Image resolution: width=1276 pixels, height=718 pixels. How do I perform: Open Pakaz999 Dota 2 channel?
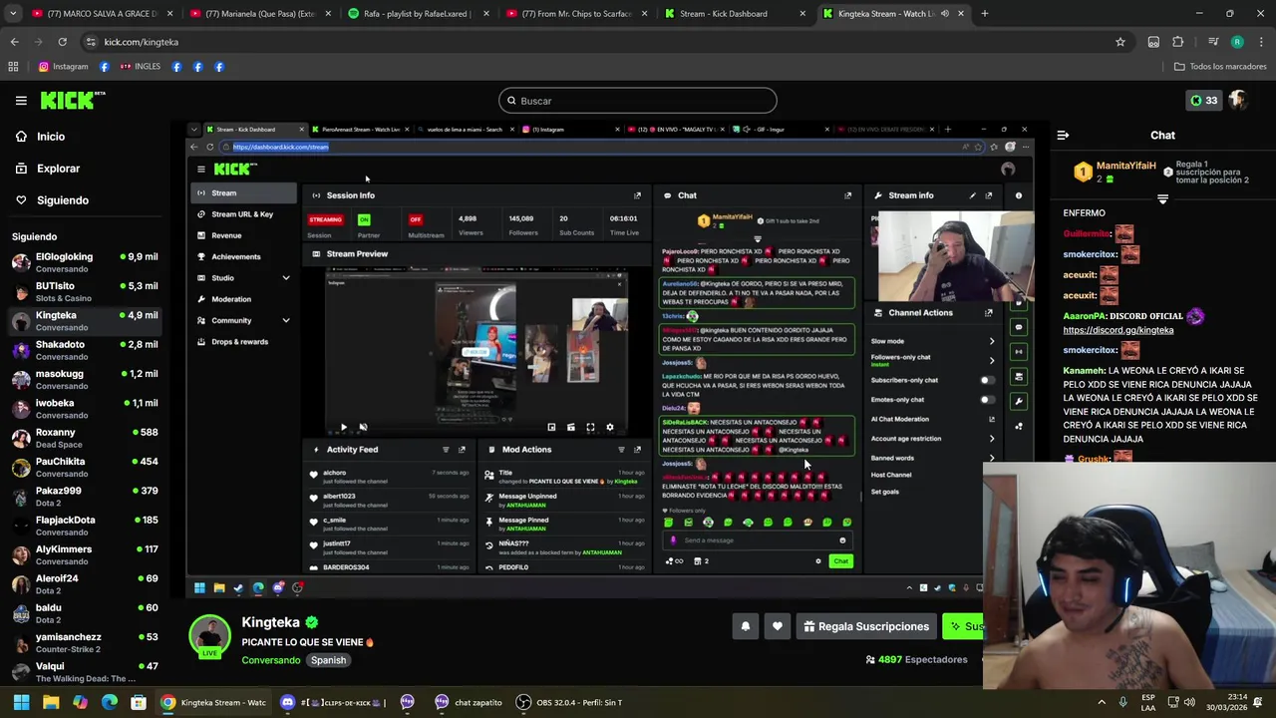[85, 497]
